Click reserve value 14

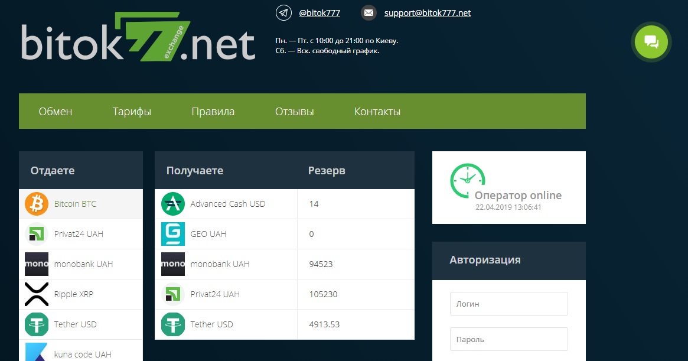point(314,204)
